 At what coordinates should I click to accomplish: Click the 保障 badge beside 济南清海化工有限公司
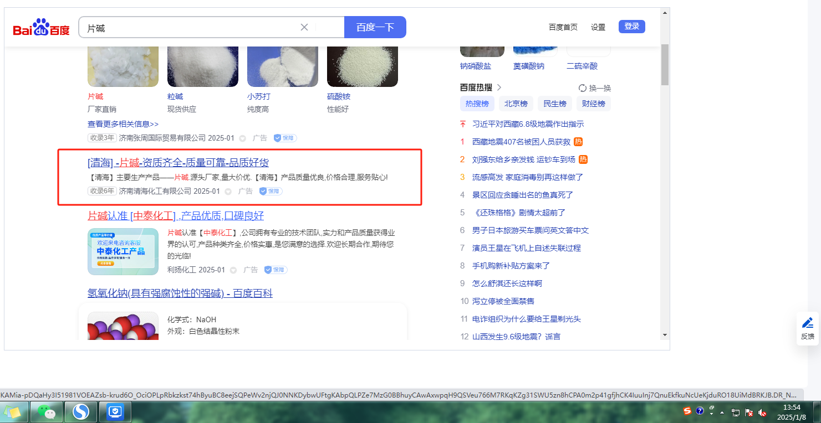coord(272,191)
